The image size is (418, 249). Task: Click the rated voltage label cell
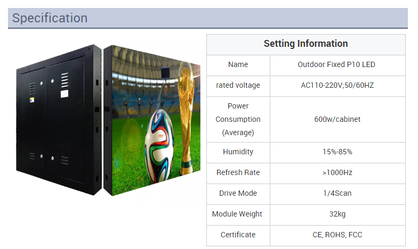(238, 85)
